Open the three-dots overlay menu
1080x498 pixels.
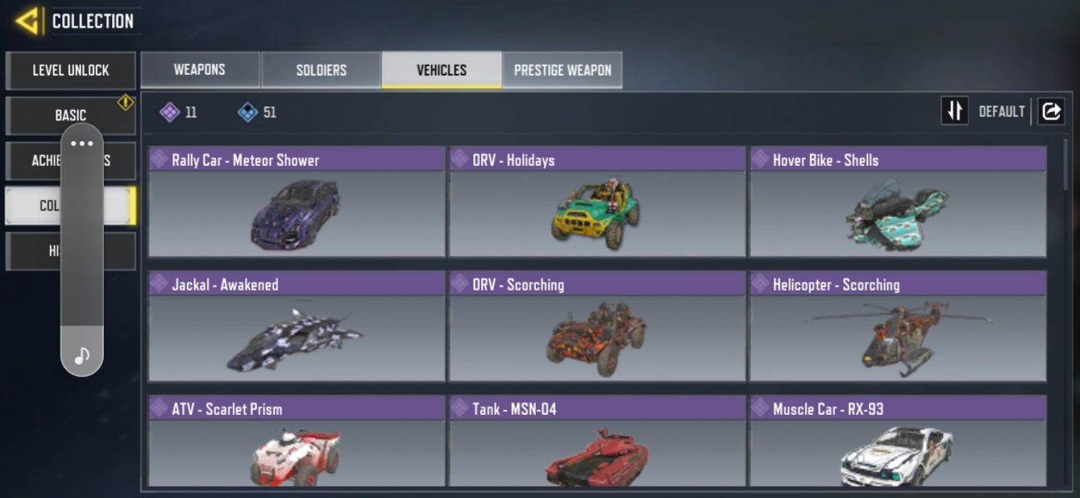coord(81,144)
